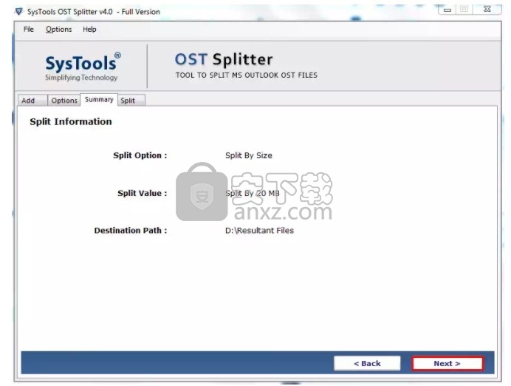Click the SysTools app icon in title bar

click(18, 12)
